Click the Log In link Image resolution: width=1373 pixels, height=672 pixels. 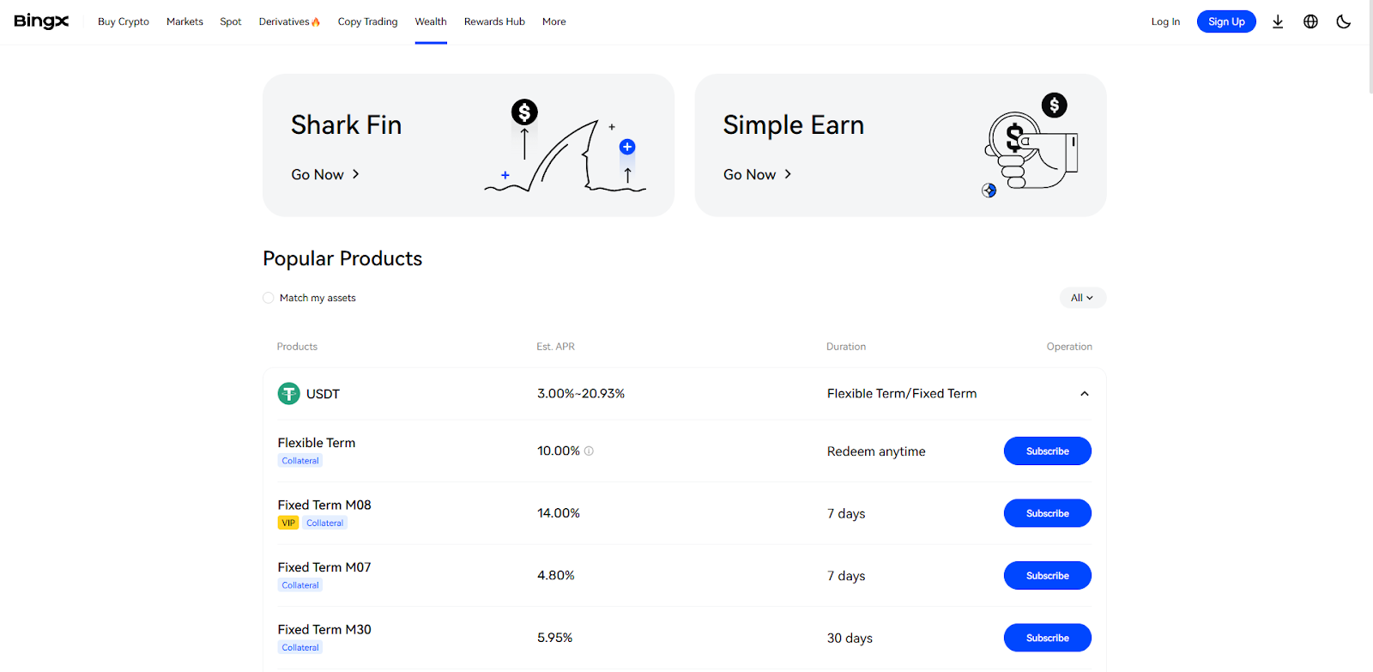pyautogui.click(x=1165, y=21)
